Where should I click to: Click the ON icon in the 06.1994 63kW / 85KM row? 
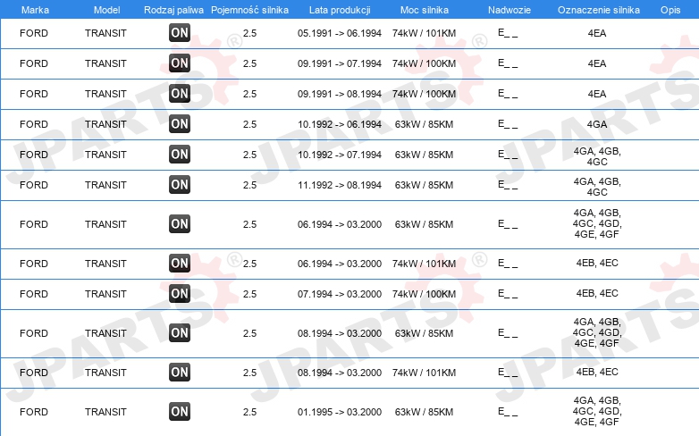pos(179,223)
